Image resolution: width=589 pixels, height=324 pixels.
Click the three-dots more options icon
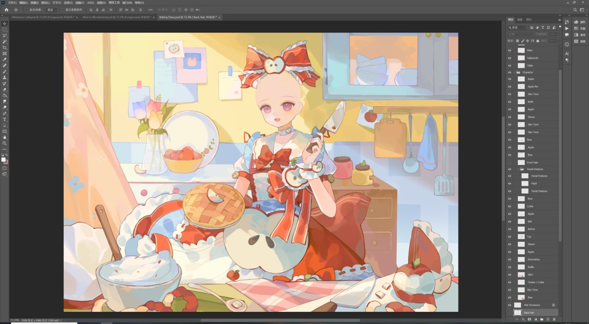[x=151, y=10]
